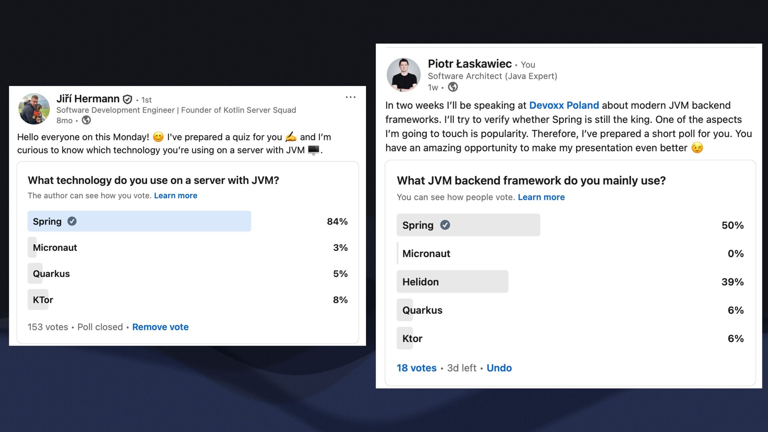Click checkmark icon on right poll's Spring option
The height and width of the screenshot is (432, 768).
pos(445,225)
